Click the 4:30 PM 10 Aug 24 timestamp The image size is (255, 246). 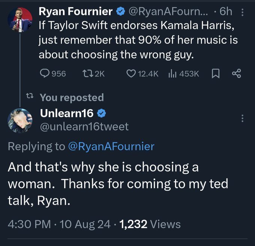[x=59, y=224]
